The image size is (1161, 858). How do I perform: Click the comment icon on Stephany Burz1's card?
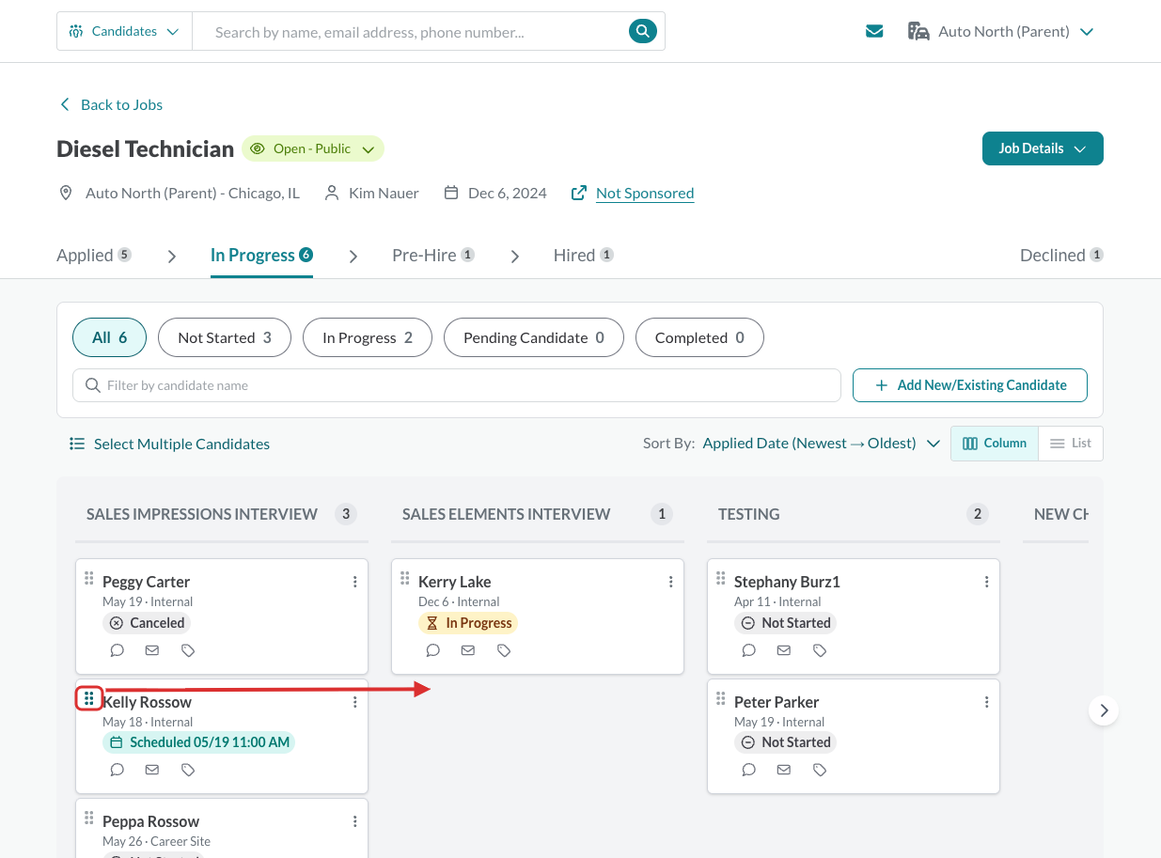pyautogui.click(x=749, y=650)
